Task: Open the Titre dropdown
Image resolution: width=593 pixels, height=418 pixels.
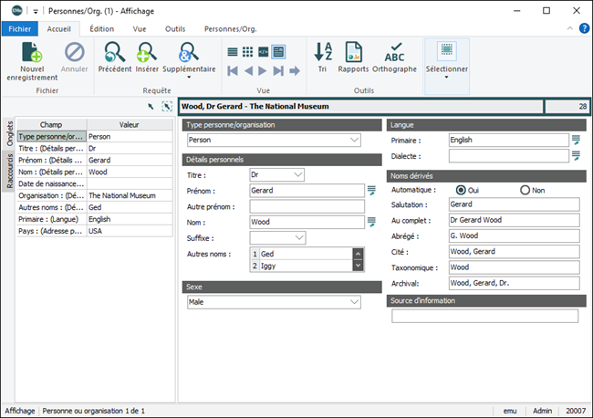Action: [298, 173]
